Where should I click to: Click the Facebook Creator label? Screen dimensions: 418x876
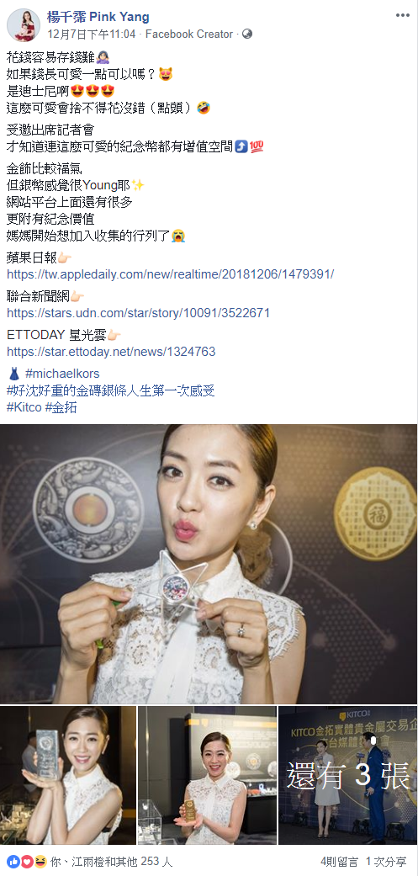tap(189, 34)
